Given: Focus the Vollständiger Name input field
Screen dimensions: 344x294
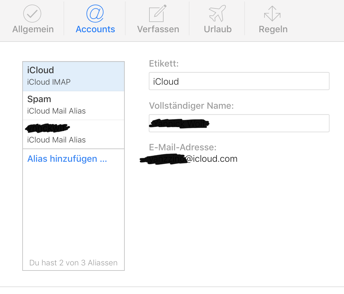Looking at the screenshot, I should point(239,123).
